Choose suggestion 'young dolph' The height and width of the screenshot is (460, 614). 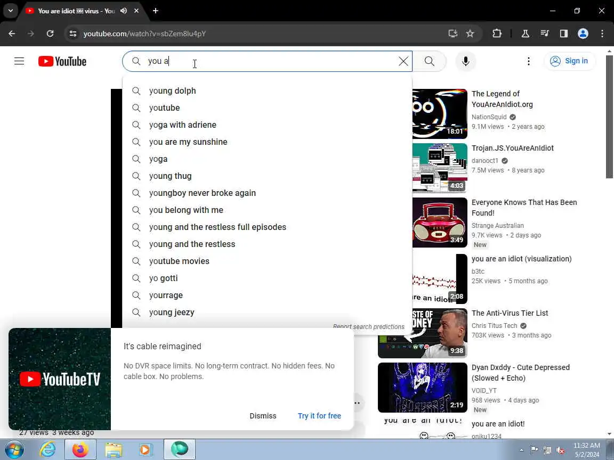[x=267, y=91]
